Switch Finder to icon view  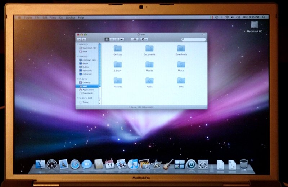(x=107, y=39)
